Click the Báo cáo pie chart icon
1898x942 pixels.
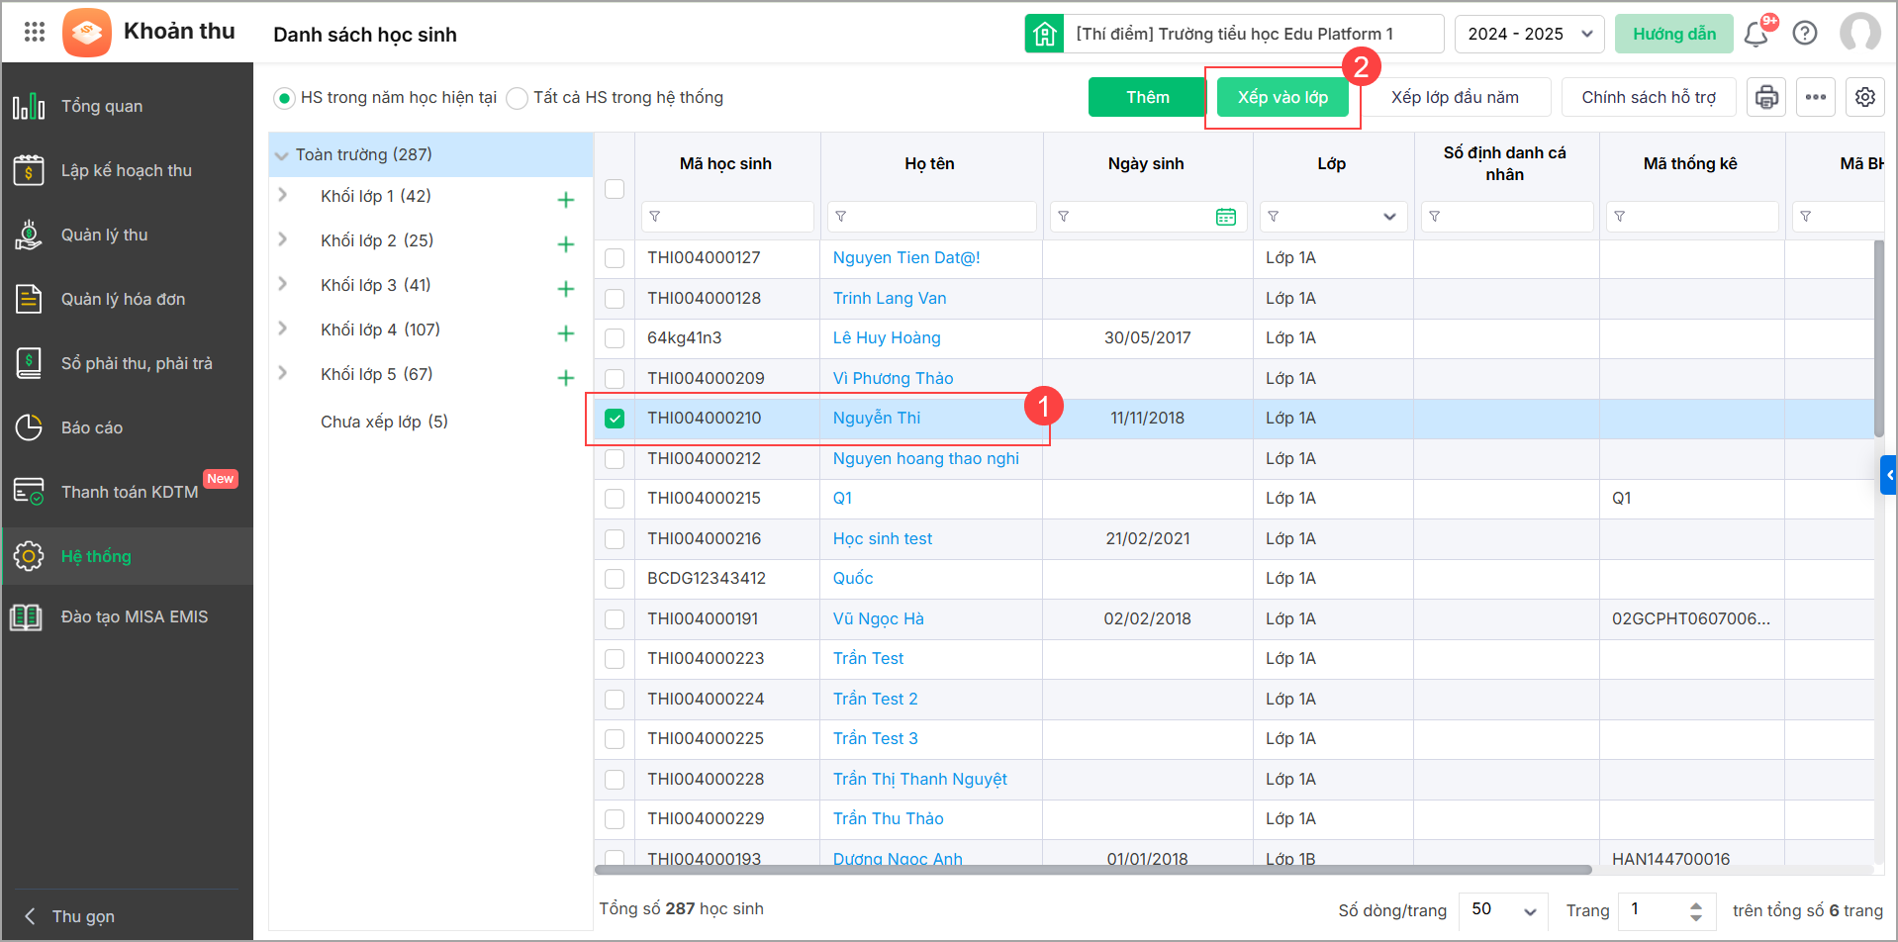[x=29, y=427]
